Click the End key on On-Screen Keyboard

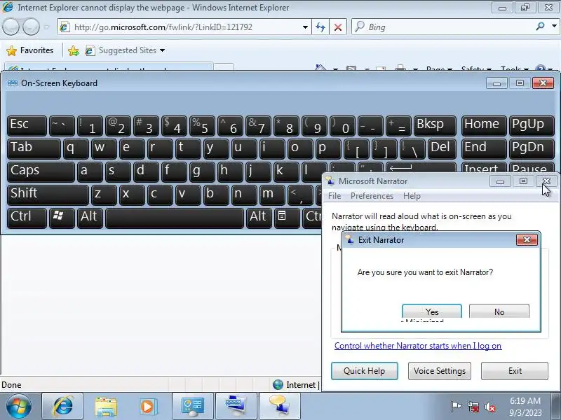pyautogui.click(x=484, y=149)
